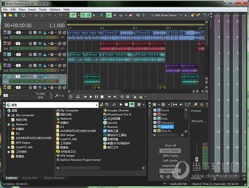Screen dimensions: 249x188
Task: Switch to the Plug-In Manager tab
Action: click(x=54, y=178)
